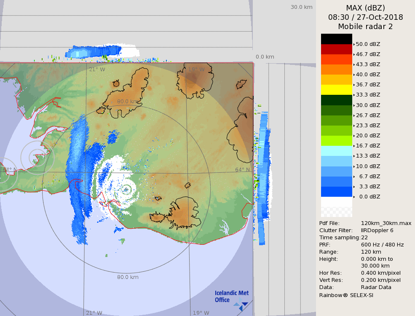The image size is (415, 316).
Task: Click the Icelandic Met Office logo
Action: point(231,297)
